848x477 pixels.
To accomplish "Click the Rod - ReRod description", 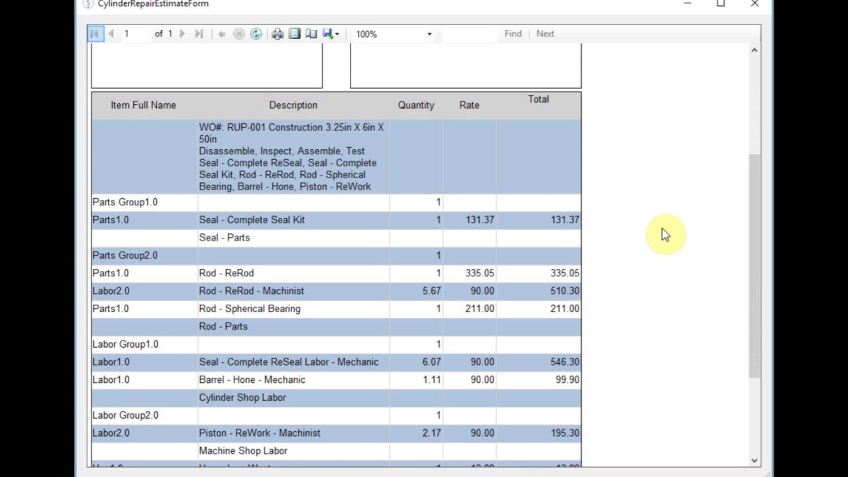I will click(x=226, y=273).
